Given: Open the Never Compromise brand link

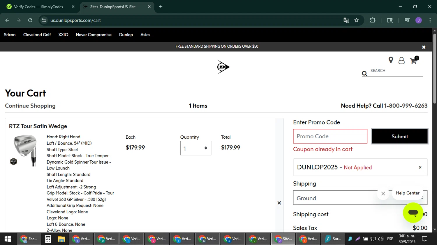Looking at the screenshot, I should [x=94, y=35].
